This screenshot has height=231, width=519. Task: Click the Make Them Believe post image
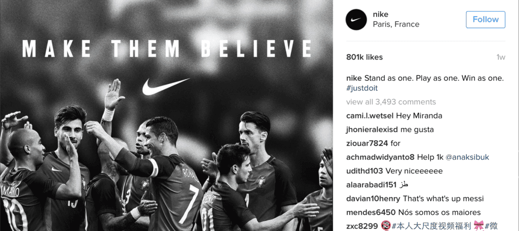166,115
